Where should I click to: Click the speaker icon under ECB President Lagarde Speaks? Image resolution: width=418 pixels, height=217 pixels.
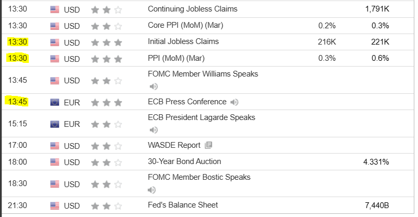pos(153,129)
